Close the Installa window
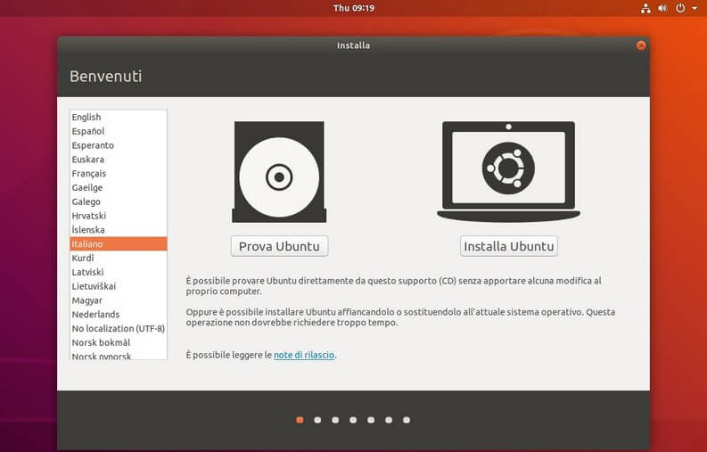Viewport: 707px width, 452px height. (x=641, y=45)
